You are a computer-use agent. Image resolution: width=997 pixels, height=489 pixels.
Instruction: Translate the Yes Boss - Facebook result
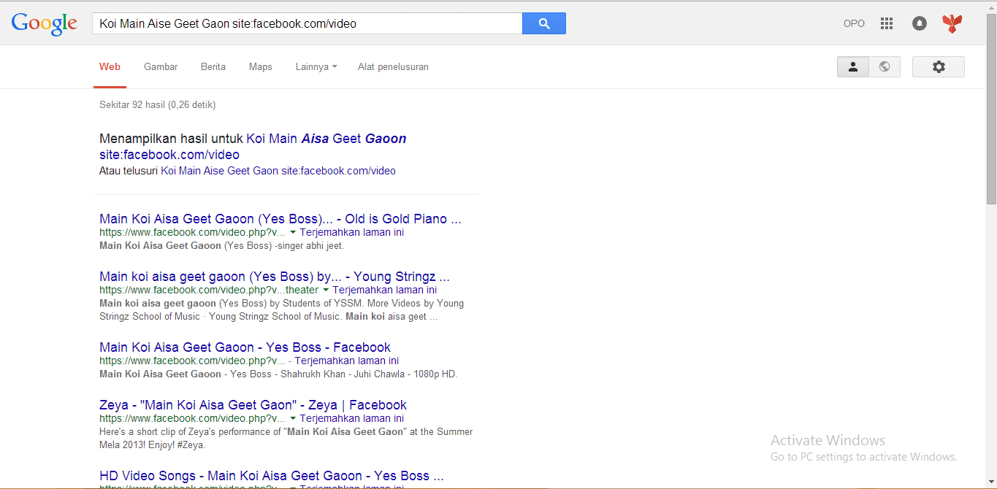click(347, 361)
